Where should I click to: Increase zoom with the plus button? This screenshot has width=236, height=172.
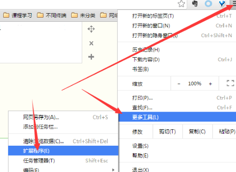pyautogui.click(x=210, y=84)
